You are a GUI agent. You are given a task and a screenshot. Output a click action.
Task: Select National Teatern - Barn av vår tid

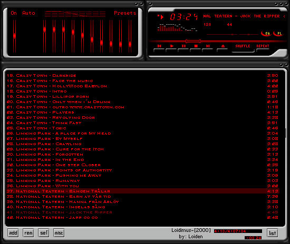pos(142,197)
